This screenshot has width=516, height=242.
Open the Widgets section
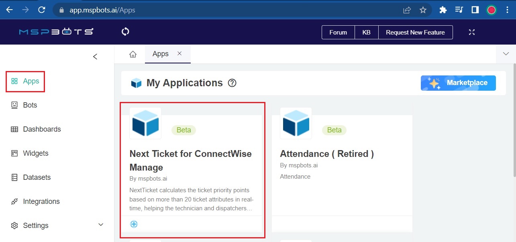point(35,153)
